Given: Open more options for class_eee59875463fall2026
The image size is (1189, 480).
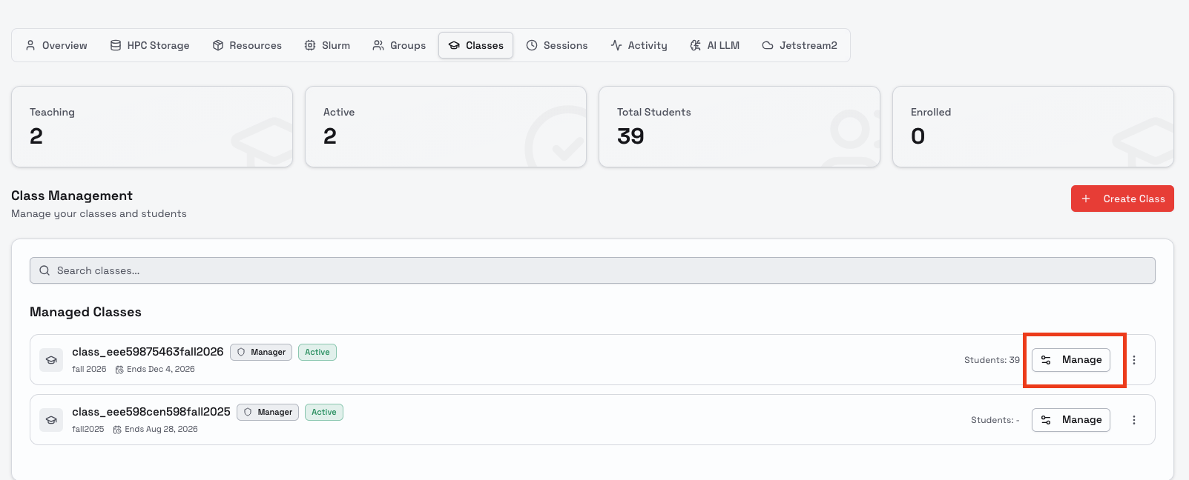Looking at the screenshot, I should click(1134, 360).
